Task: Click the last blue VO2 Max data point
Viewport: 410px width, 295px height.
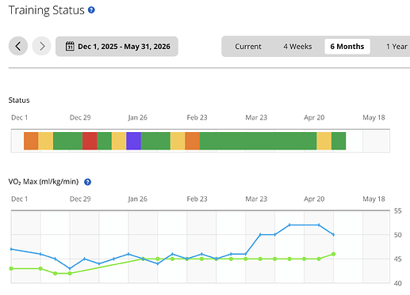Action: pyautogui.click(x=333, y=235)
